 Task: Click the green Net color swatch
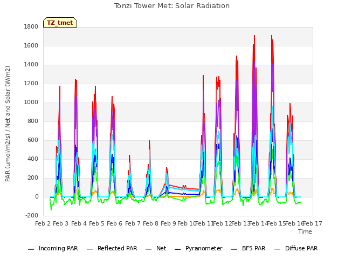(149, 249)
